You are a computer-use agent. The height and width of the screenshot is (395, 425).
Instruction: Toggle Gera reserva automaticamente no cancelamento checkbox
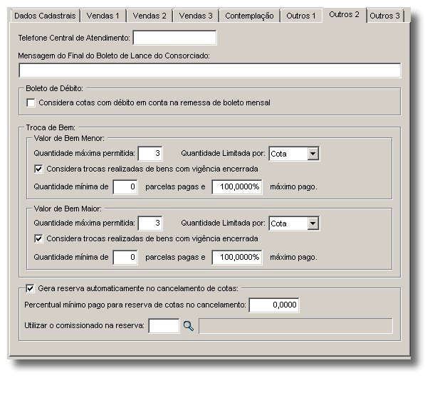coord(30,288)
